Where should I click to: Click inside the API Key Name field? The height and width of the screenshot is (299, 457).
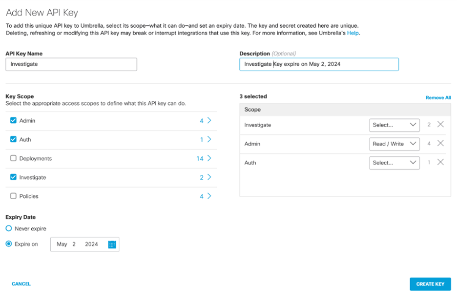click(71, 64)
